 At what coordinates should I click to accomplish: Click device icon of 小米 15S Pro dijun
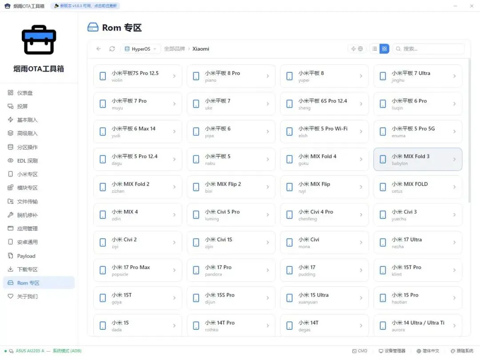tap(196, 298)
